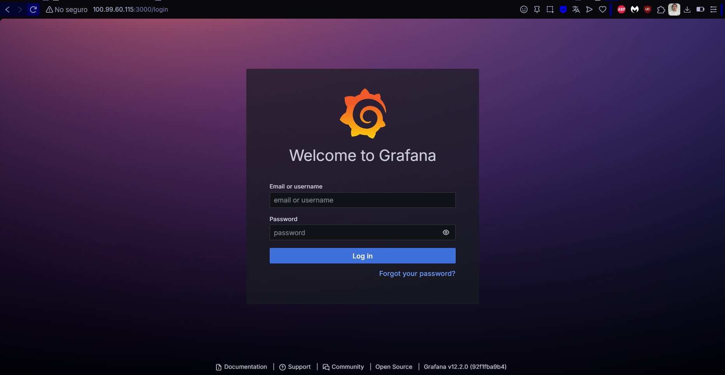
Task: Click the 'Email or username' label
Action: tap(296, 187)
